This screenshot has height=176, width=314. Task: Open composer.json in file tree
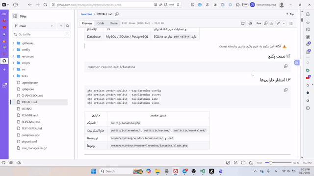point(31,135)
